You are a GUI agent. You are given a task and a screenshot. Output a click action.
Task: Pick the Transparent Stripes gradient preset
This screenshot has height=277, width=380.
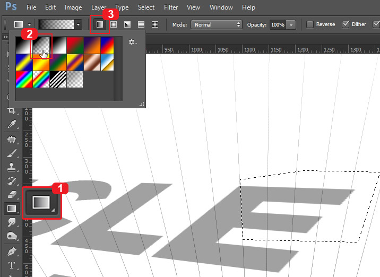pyautogui.click(x=58, y=79)
